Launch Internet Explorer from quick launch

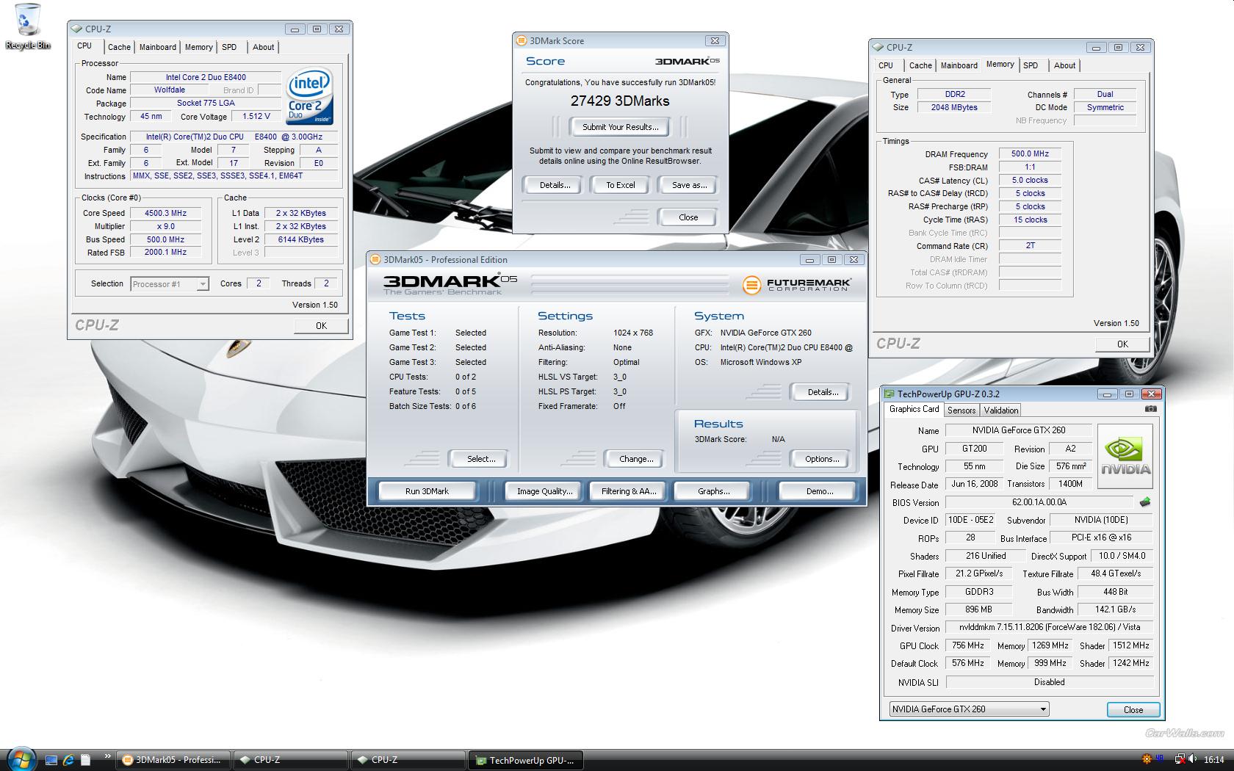coord(69,760)
